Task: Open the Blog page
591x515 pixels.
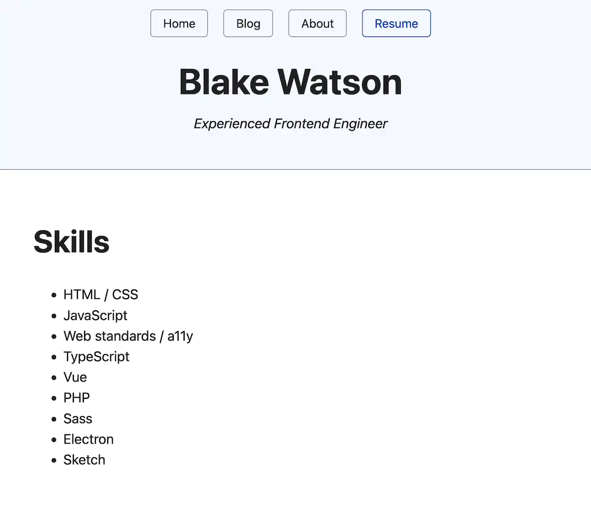Action: click(x=248, y=23)
